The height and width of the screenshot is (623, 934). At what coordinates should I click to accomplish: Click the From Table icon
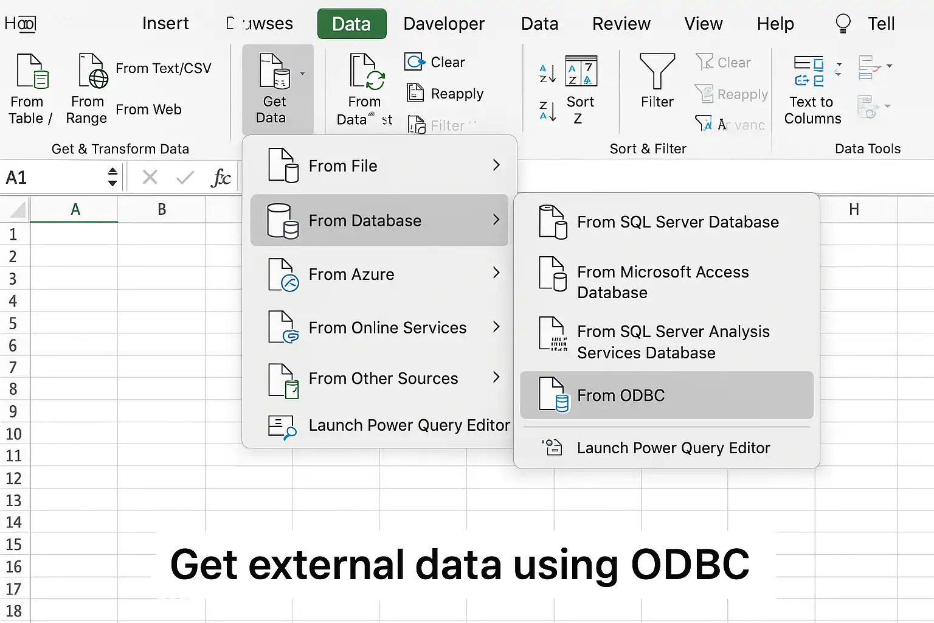coord(32,71)
